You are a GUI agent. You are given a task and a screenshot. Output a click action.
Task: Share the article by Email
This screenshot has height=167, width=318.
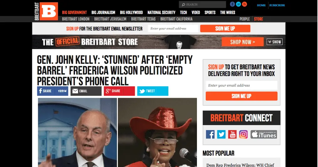(86, 91)
